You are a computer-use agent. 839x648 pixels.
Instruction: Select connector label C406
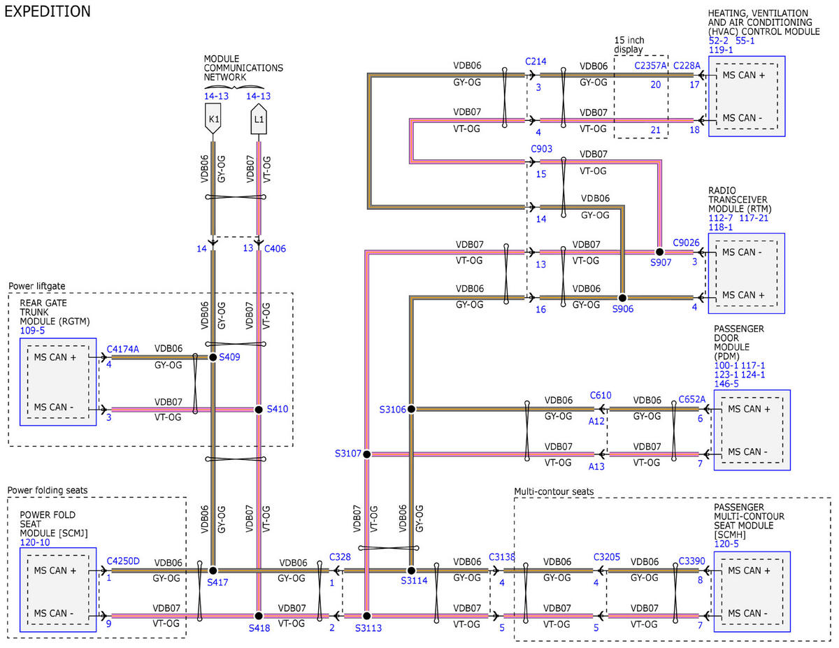tap(275, 248)
